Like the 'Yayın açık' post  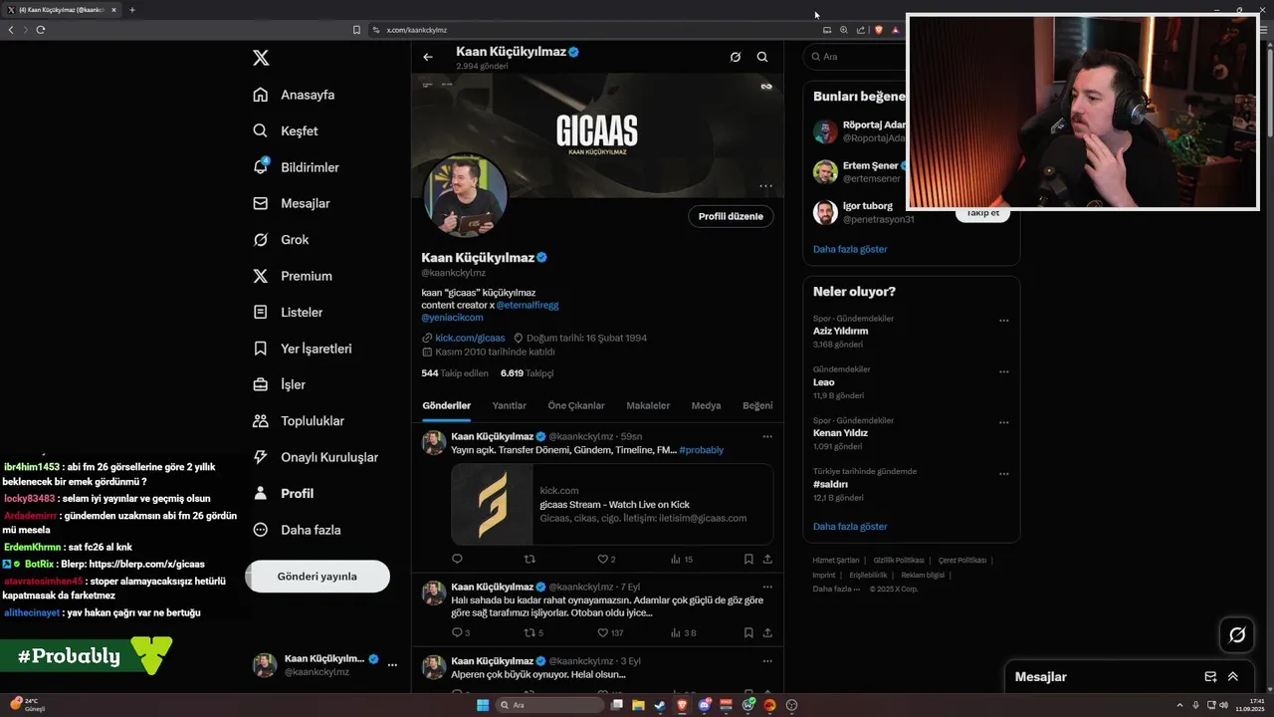tap(606, 559)
